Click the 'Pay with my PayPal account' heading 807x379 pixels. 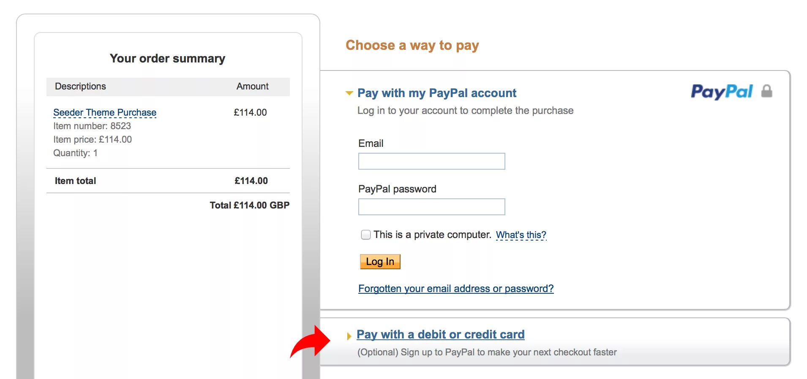tap(436, 93)
